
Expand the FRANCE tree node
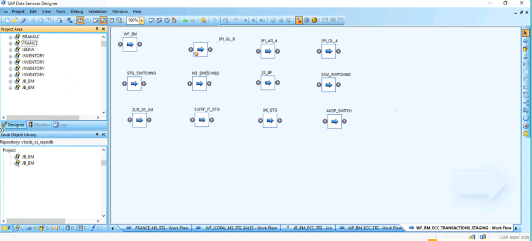(x=11, y=43)
